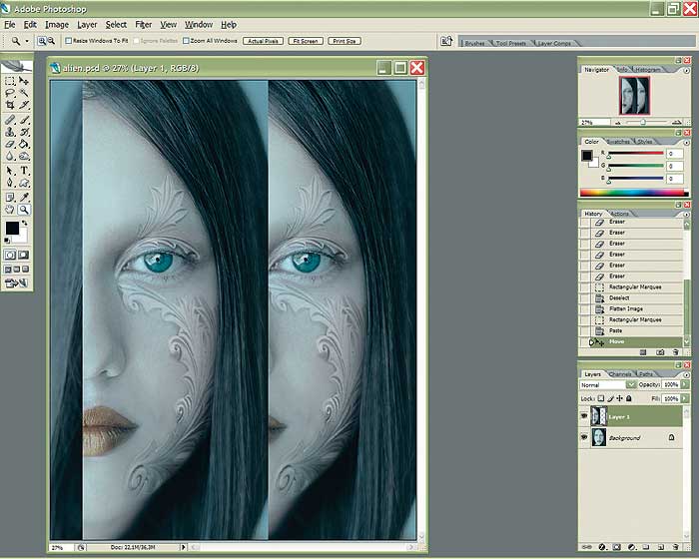Select the Zoom tool in toolbox
The image size is (699, 559).
tap(24, 210)
